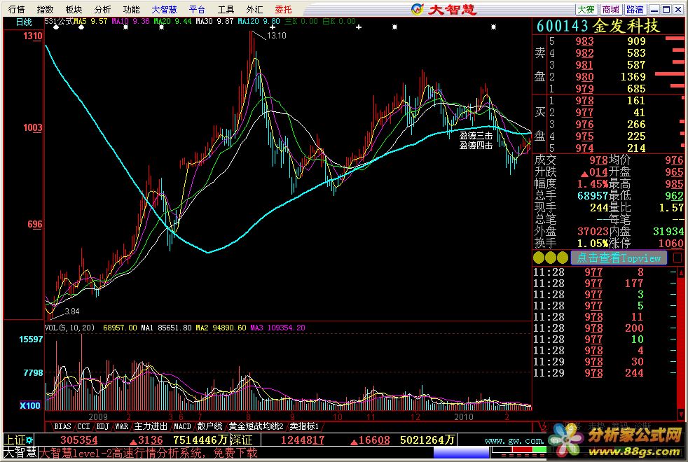The height and width of the screenshot is (462, 688).
Task: Switch to the 黄金短战均线2 indicator tab
Action: pyautogui.click(x=256, y=426)
